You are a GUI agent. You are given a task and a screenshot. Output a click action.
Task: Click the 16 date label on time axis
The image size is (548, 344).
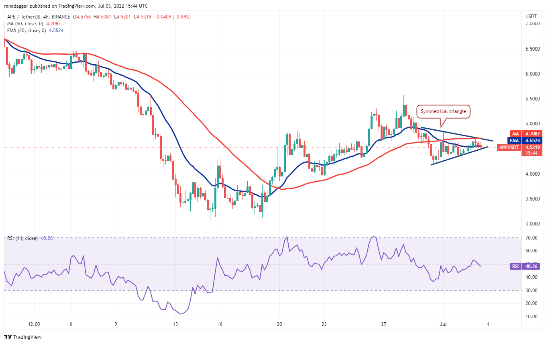coord(220,323)
